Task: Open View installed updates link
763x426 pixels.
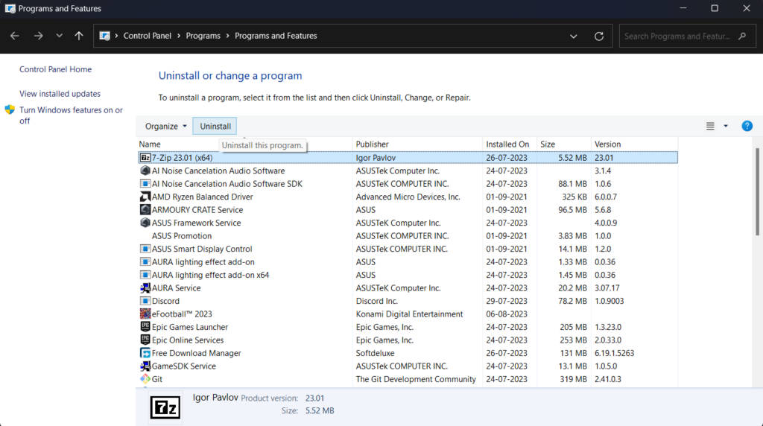Action: click(60, 94)
